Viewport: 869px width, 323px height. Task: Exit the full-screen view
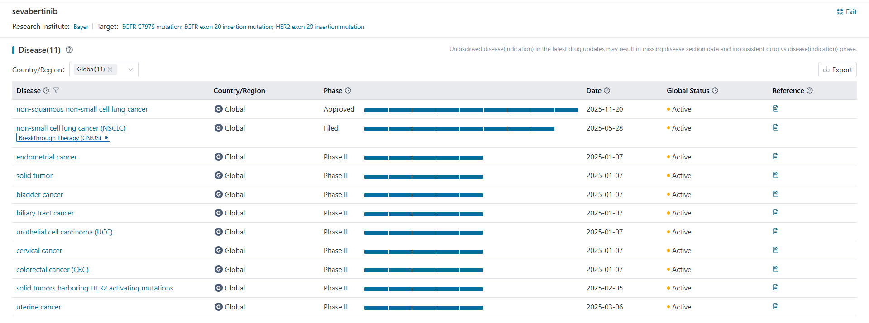coord(846,12)
